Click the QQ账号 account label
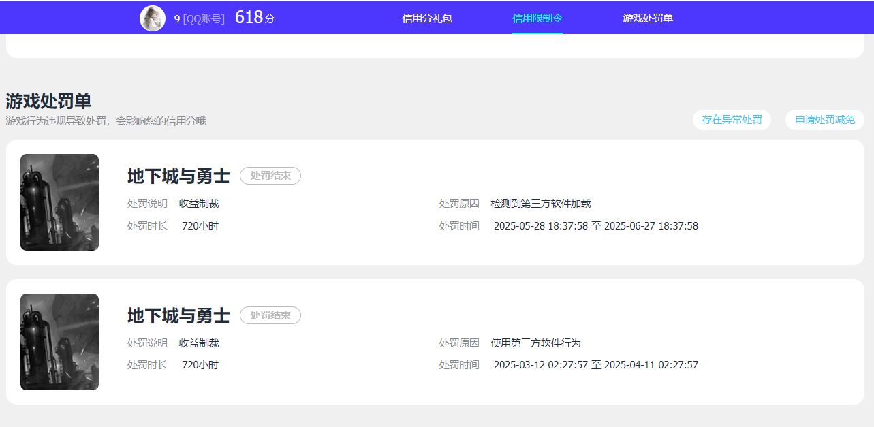This screenshot has height=427, width=874. pyautogui.click(x=203, y=19)
